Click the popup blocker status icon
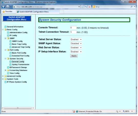Image resolution: width=138 pixels, height=116 pixels. pos(73,111)
